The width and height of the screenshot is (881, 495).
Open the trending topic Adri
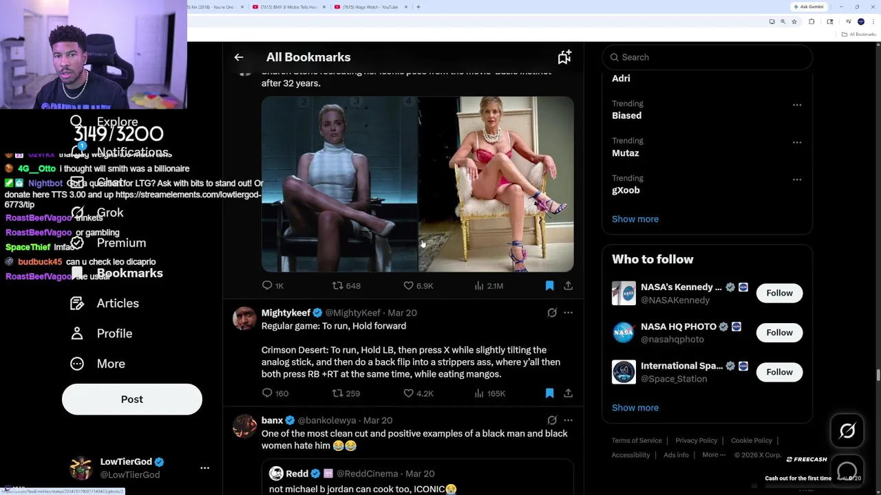pyautogui.click(x=621, y=78)
